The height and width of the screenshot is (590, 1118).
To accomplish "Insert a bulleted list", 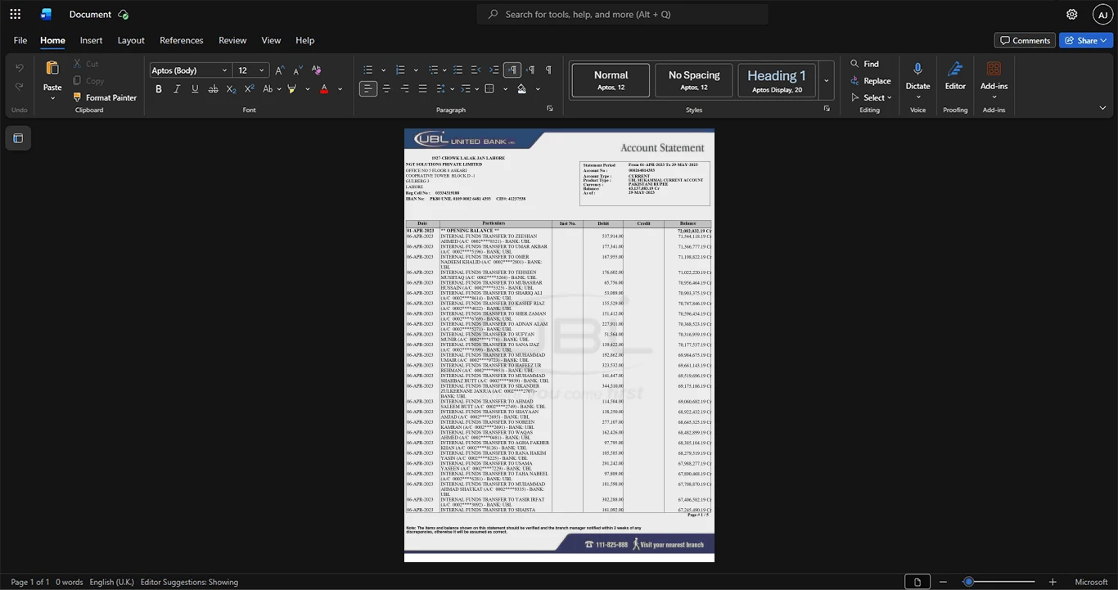I will click(368, 70).
